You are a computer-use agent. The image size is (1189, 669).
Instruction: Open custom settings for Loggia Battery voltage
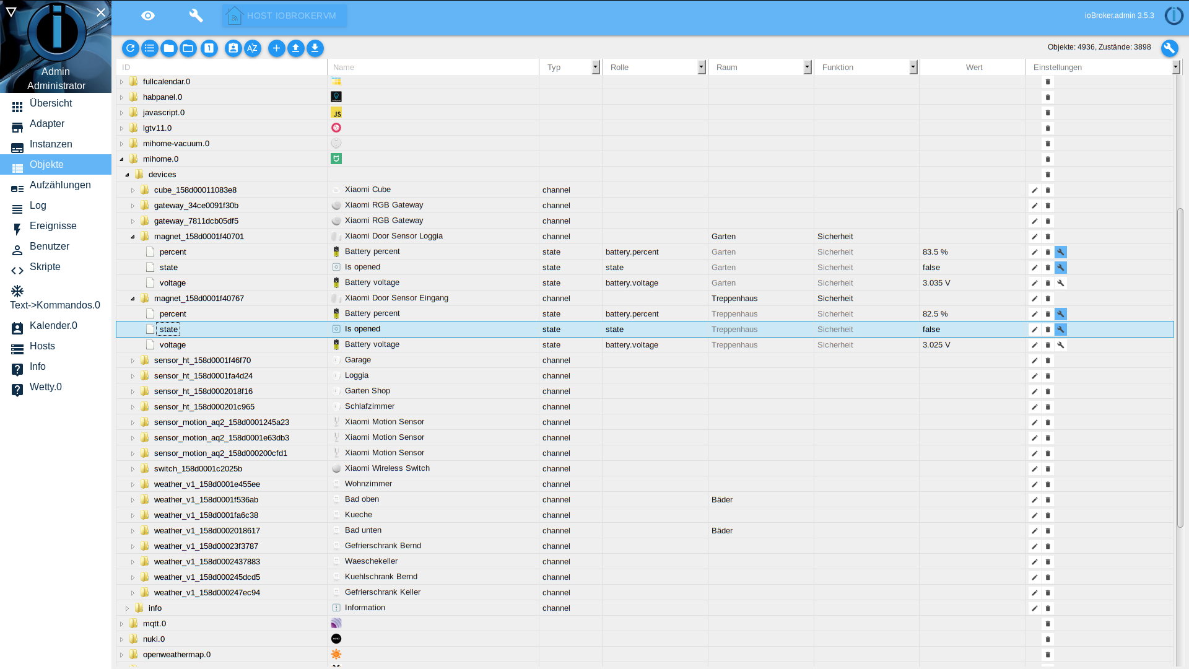1061,283
